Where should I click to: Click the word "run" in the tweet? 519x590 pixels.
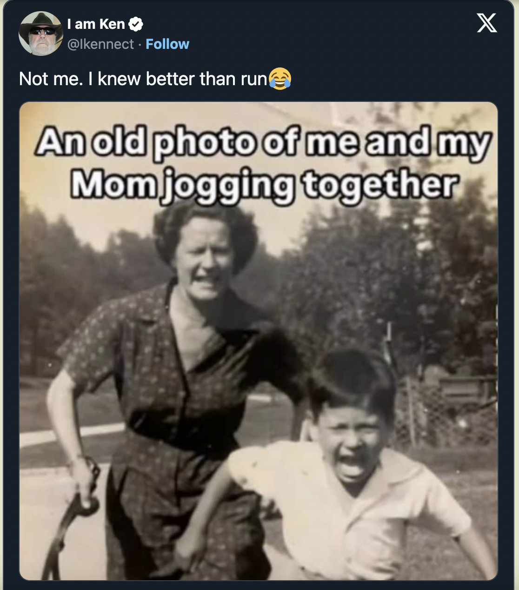point(254,79)
